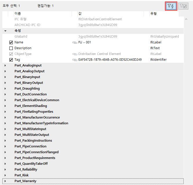Expand Pset_MultiStateOutput
Screen dimensions: 193x185
(x=5, y=135)
